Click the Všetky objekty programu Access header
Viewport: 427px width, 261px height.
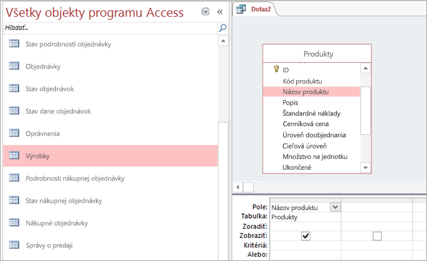click(94, 12)
